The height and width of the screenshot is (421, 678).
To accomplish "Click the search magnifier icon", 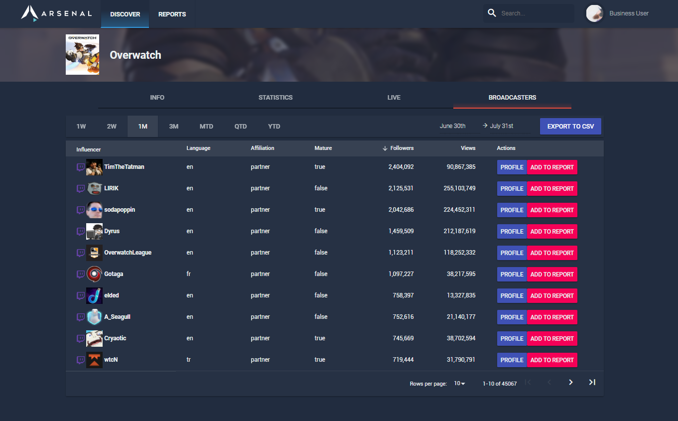I will click(492, 12).
